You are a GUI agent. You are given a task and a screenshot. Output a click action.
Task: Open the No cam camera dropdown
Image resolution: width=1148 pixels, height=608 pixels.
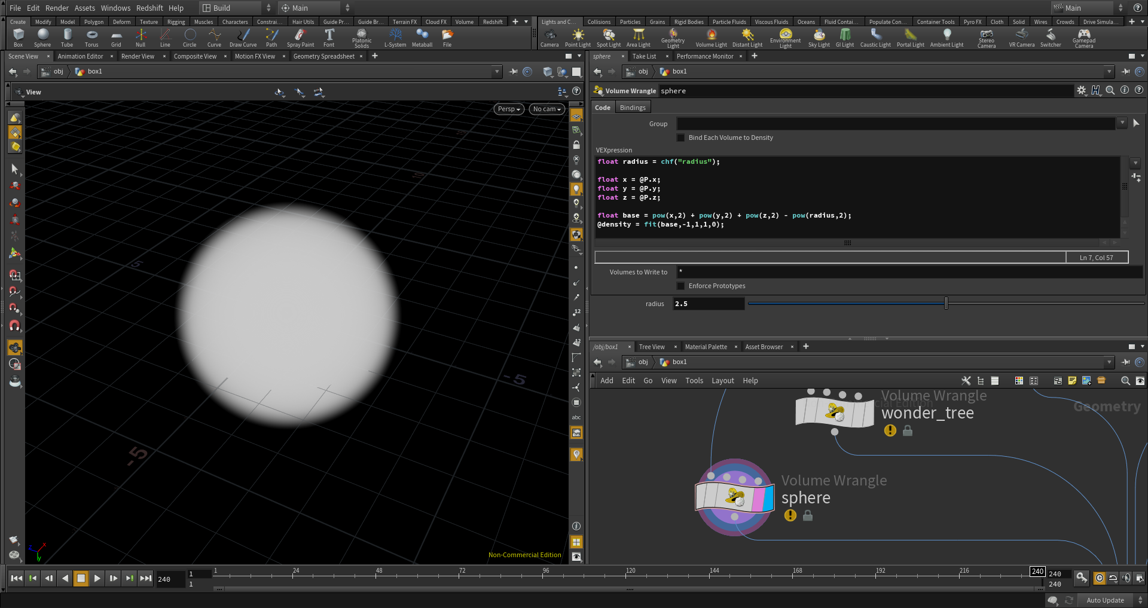click(x=547, y=109)
